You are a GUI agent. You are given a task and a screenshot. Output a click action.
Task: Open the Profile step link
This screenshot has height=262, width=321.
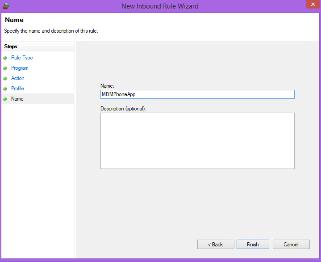pyautogui.click(x=17, y=89)
